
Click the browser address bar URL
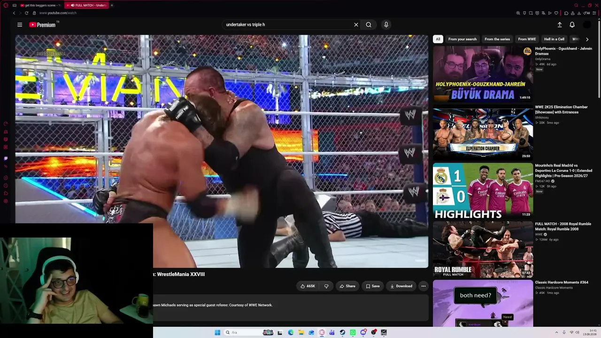58,13
